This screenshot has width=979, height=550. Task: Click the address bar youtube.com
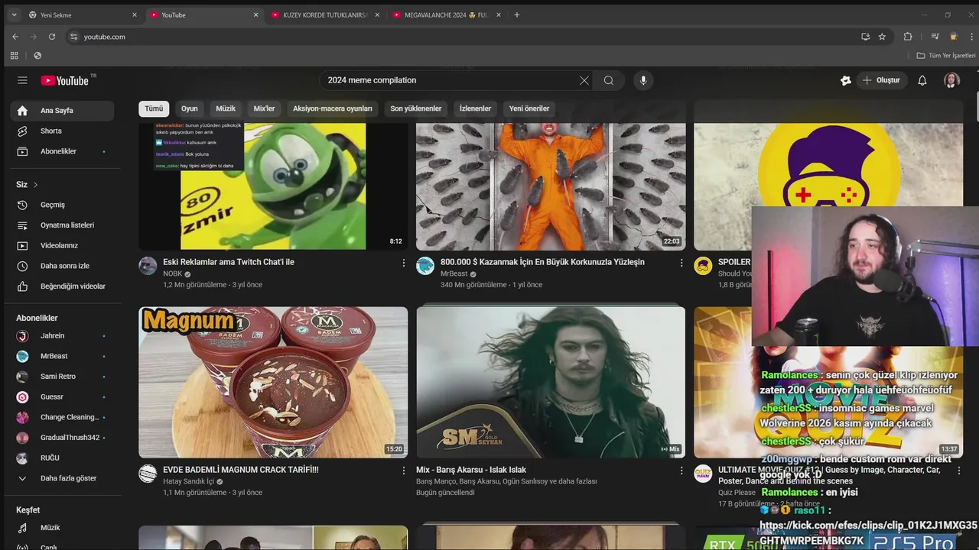pyautogui.click(x=459, y=37)
